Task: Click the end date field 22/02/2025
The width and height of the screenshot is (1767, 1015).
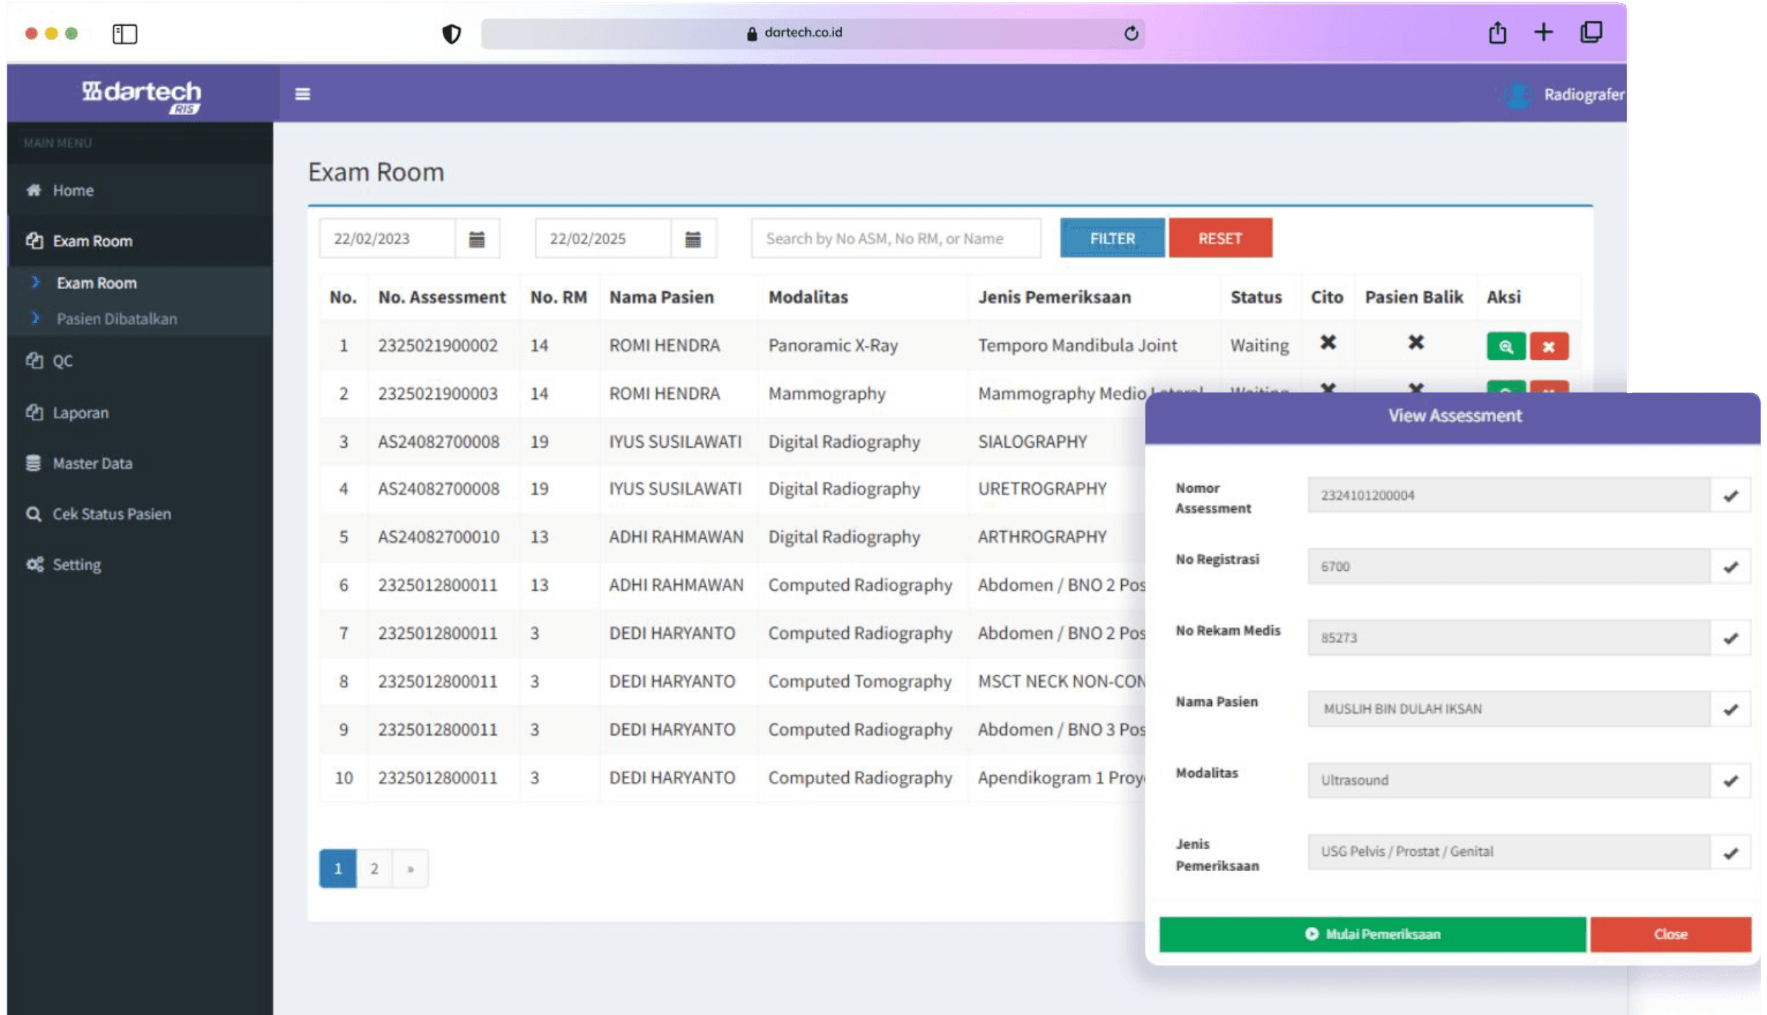Action: 603,239
